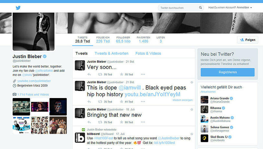Viewport: 263px width, 149px height.
Task: Open Selena Gomez suggested profile
Action: 217,129
